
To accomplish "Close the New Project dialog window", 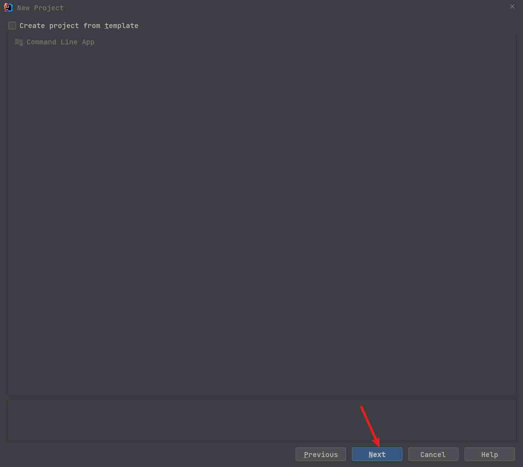I will click(512, 6).
